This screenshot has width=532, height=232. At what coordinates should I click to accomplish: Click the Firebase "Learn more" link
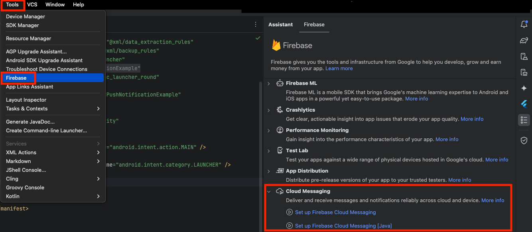pyautogui.click(x=339, y=69)
